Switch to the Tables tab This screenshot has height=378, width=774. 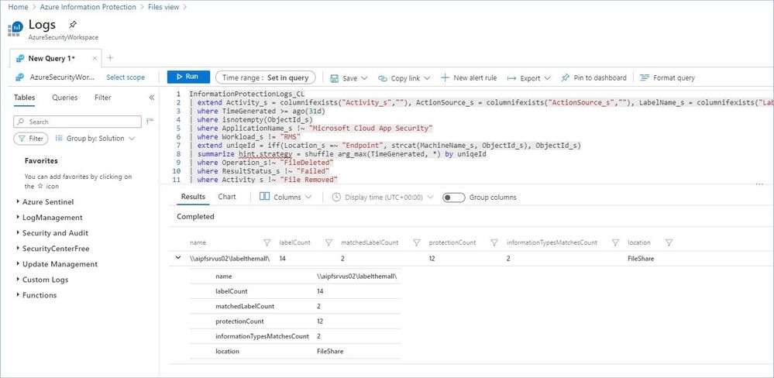[24, 98]
